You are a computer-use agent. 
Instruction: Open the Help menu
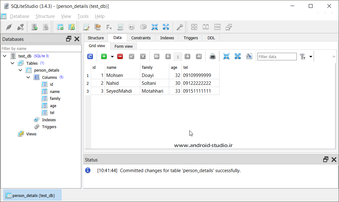[x=100, y=16]
